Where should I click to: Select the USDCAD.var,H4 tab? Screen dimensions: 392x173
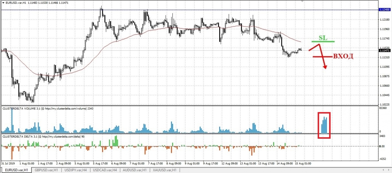click(x=105, y=170)
